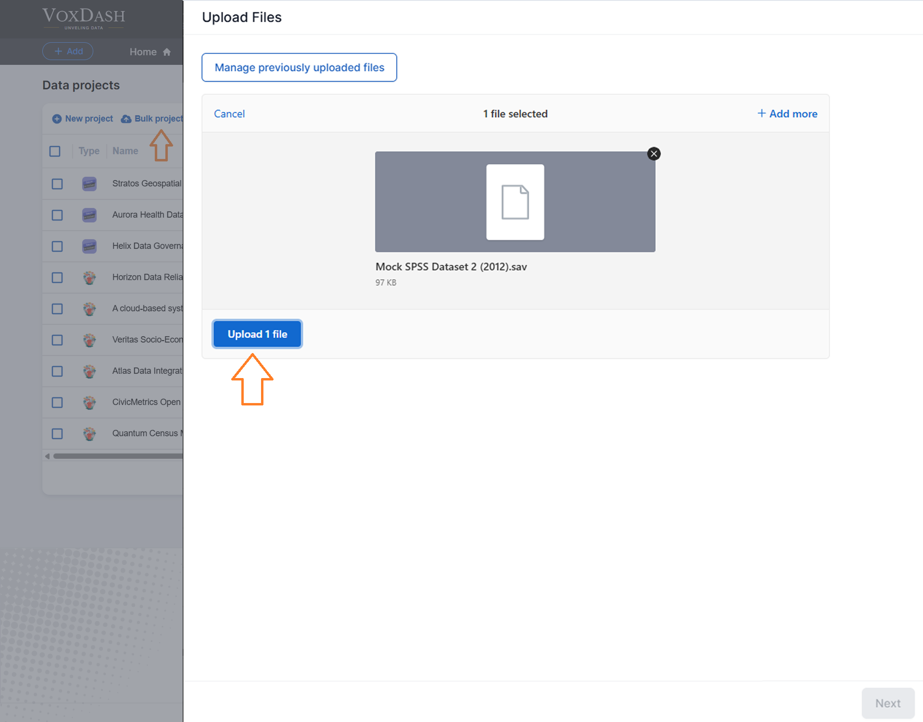The height and width of the screenshot is (722, 923).
Task: Click the Home house icon
Action: coord(167,52)
